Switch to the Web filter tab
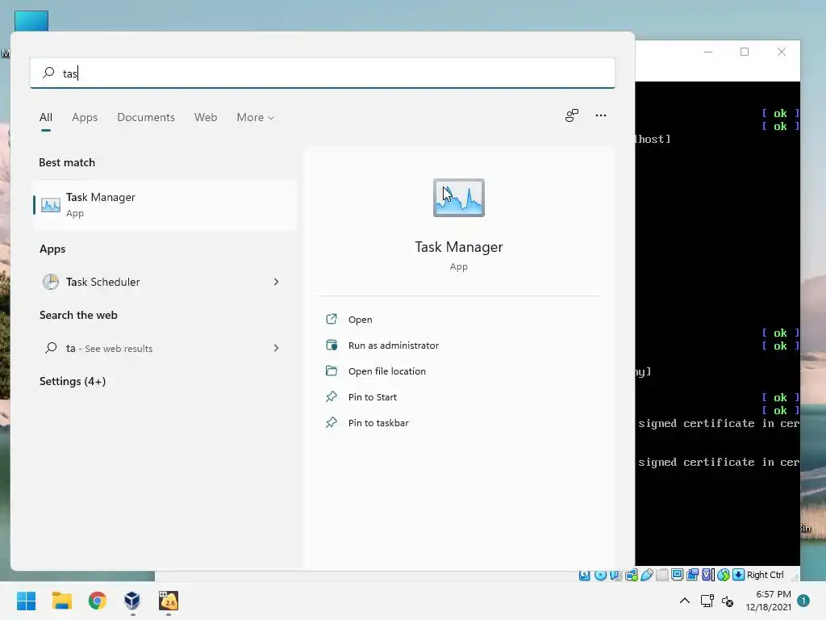826x620 pixels. click(x=206, y=117)
